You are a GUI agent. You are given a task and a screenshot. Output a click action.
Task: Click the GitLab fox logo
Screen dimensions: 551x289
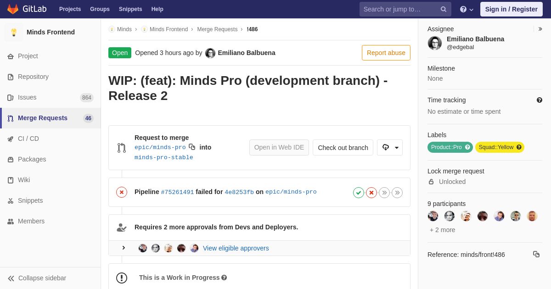[x=13, y=9]
